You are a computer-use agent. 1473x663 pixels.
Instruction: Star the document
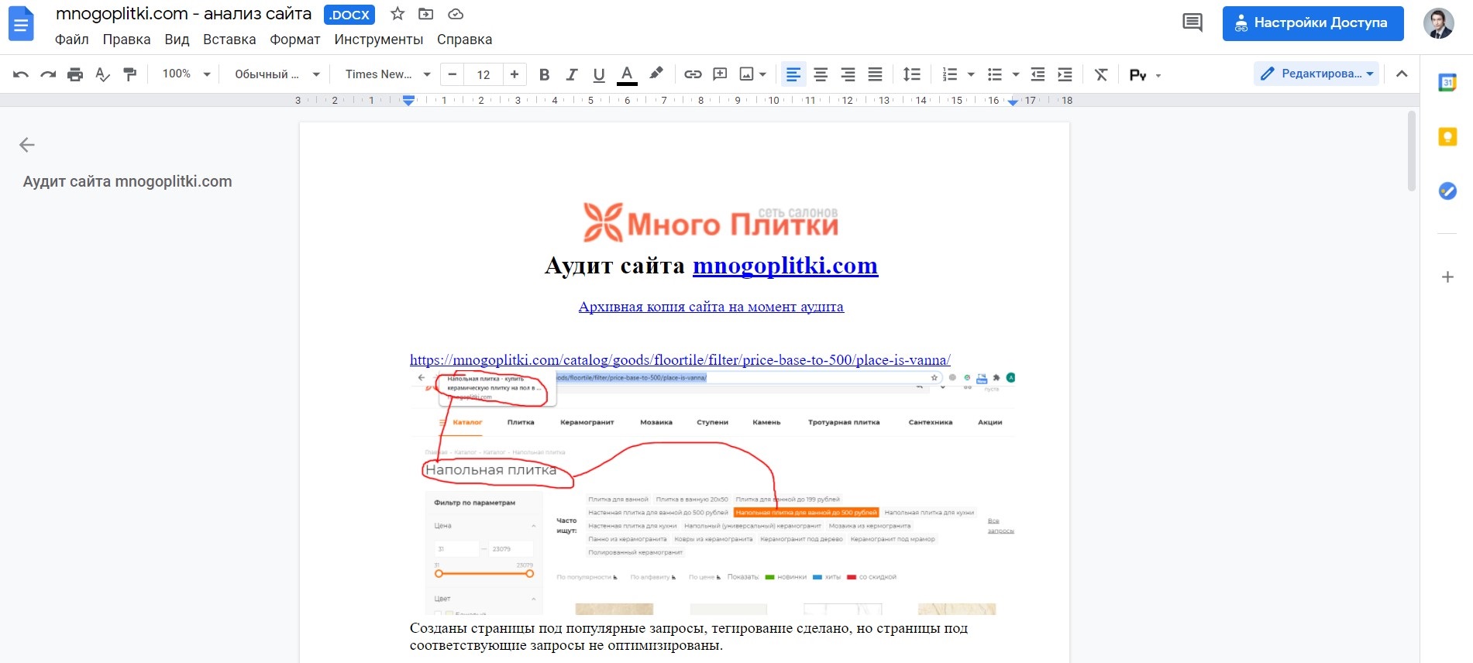coord(398,14)
